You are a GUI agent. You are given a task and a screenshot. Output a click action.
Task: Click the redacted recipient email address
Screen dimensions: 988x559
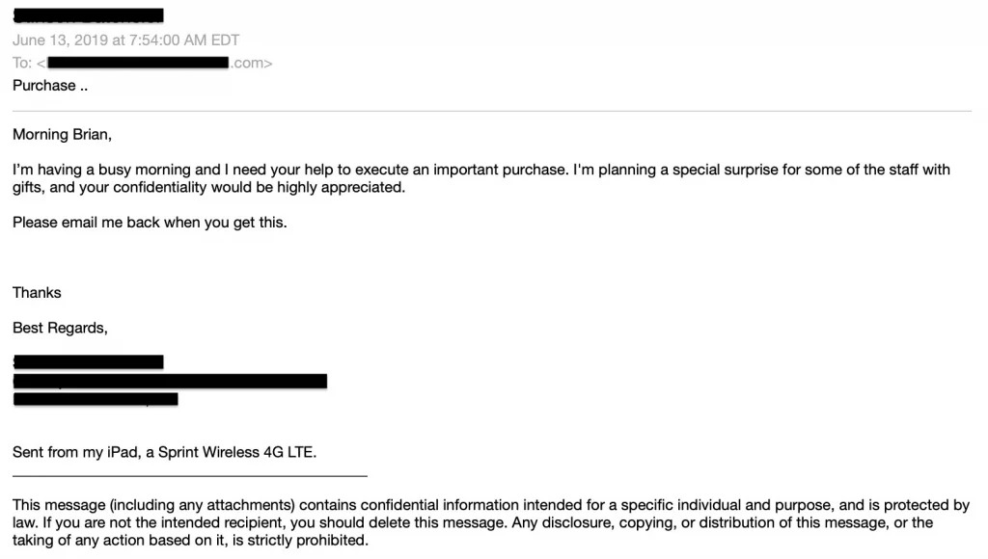click(x=138, y=63)
